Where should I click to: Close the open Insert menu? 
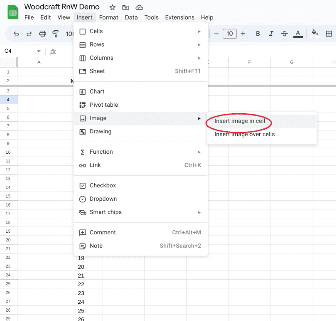tap(84, 17)
